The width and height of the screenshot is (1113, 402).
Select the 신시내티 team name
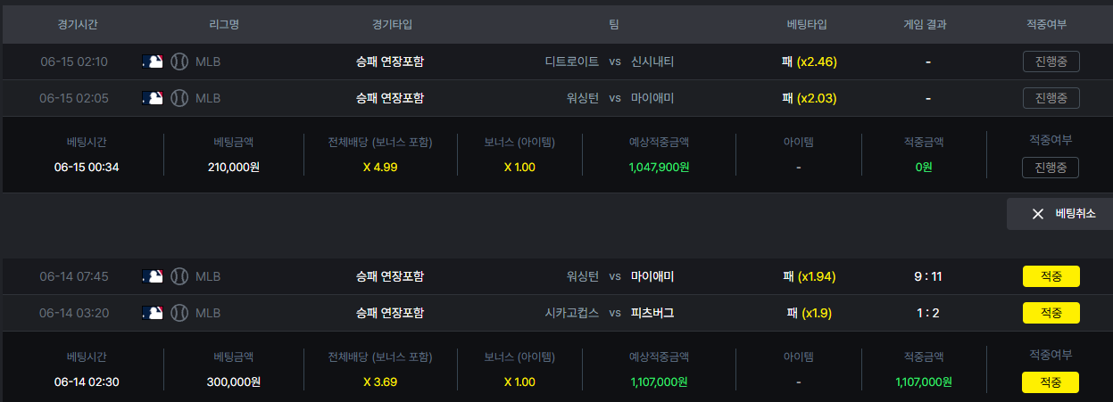652,62
